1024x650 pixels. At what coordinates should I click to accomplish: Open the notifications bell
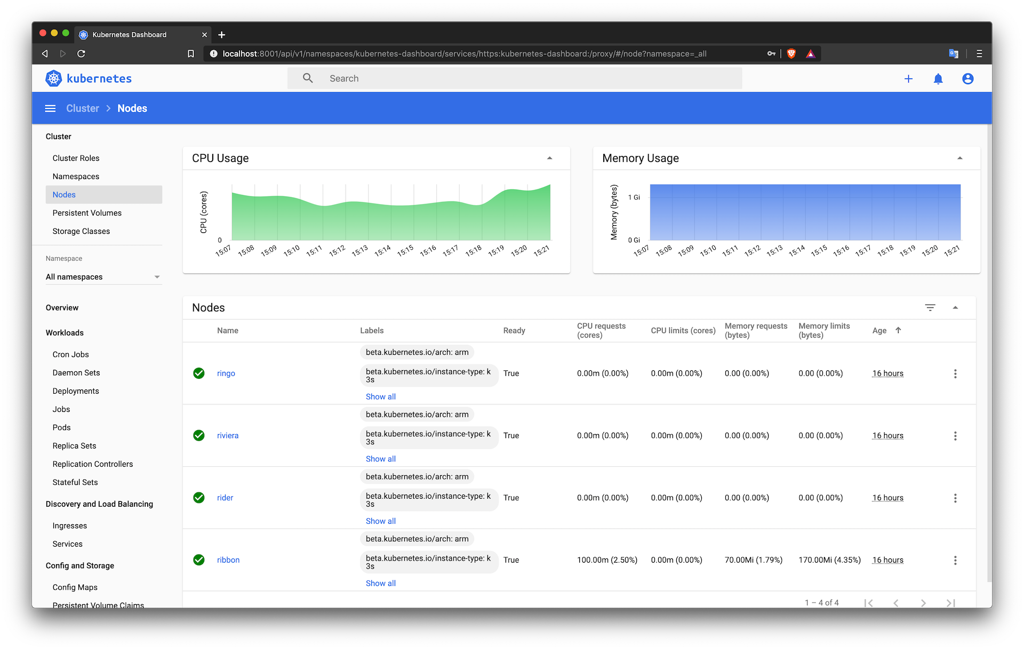938,79
